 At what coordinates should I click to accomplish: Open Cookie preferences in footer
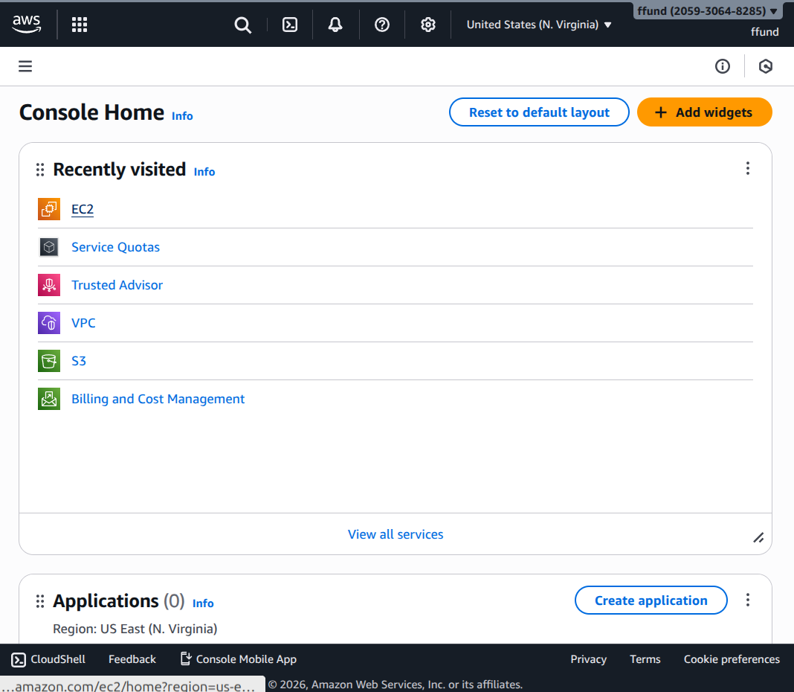732,659
